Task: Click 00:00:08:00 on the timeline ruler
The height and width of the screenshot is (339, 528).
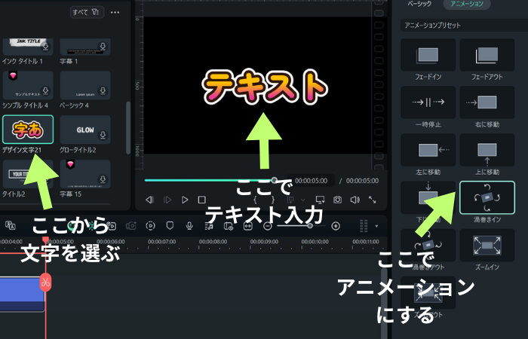Action: click(213, 242)
